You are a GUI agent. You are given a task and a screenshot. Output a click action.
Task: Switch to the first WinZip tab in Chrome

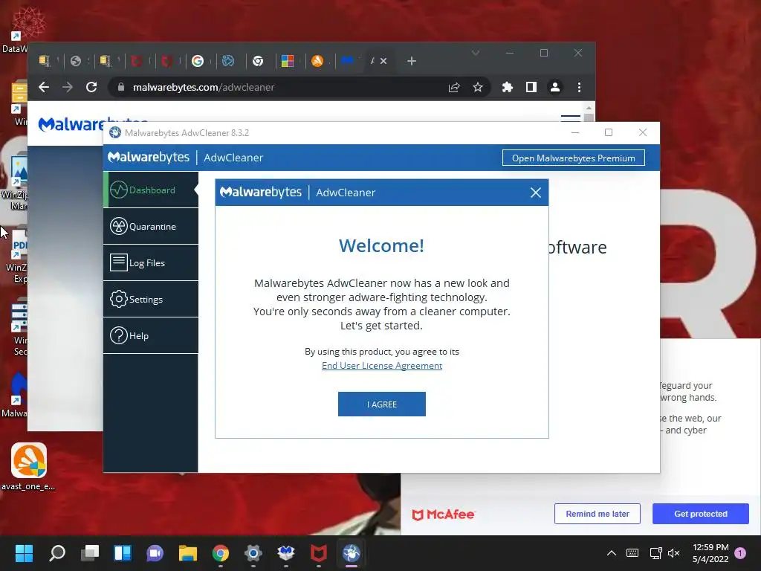click(45, 61)
